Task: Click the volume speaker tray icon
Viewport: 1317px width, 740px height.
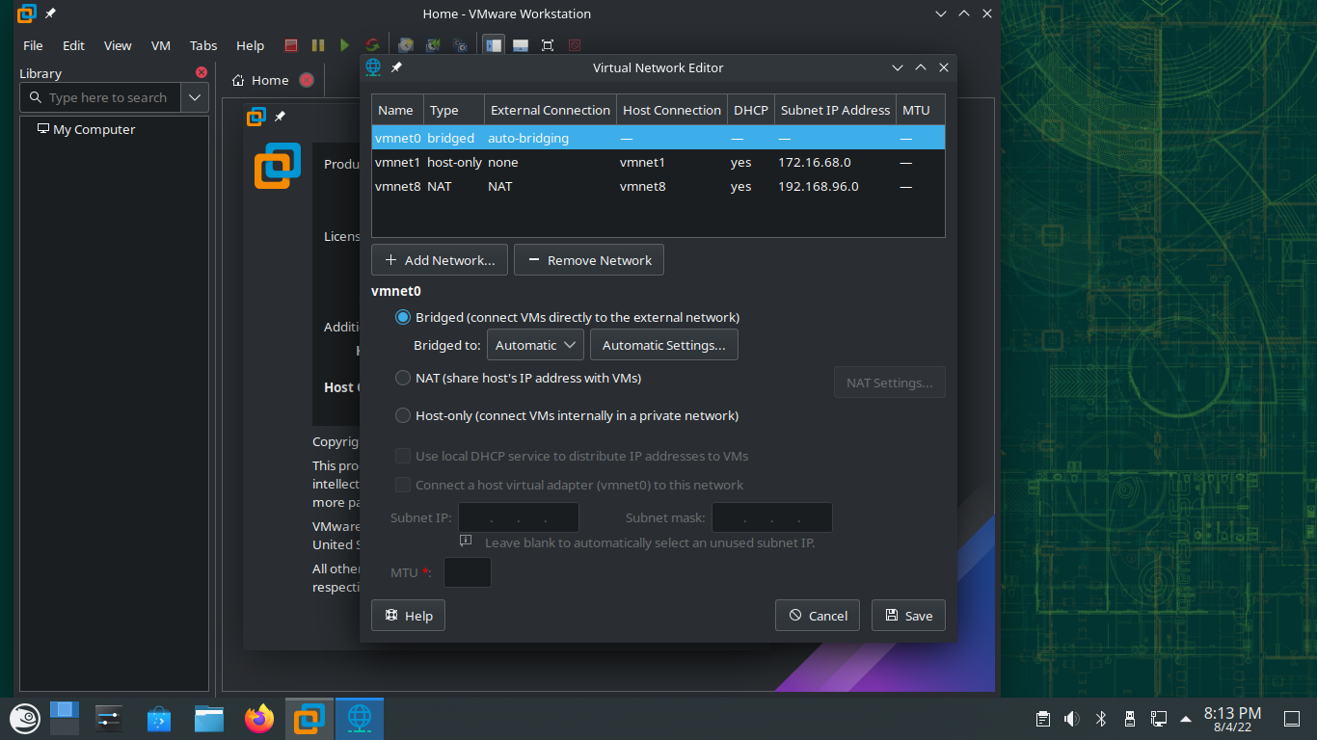Action: pyautogui.click(x=1071, y=719)
